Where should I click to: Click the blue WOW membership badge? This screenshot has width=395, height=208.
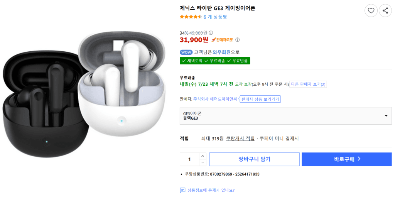click(186, 52)
